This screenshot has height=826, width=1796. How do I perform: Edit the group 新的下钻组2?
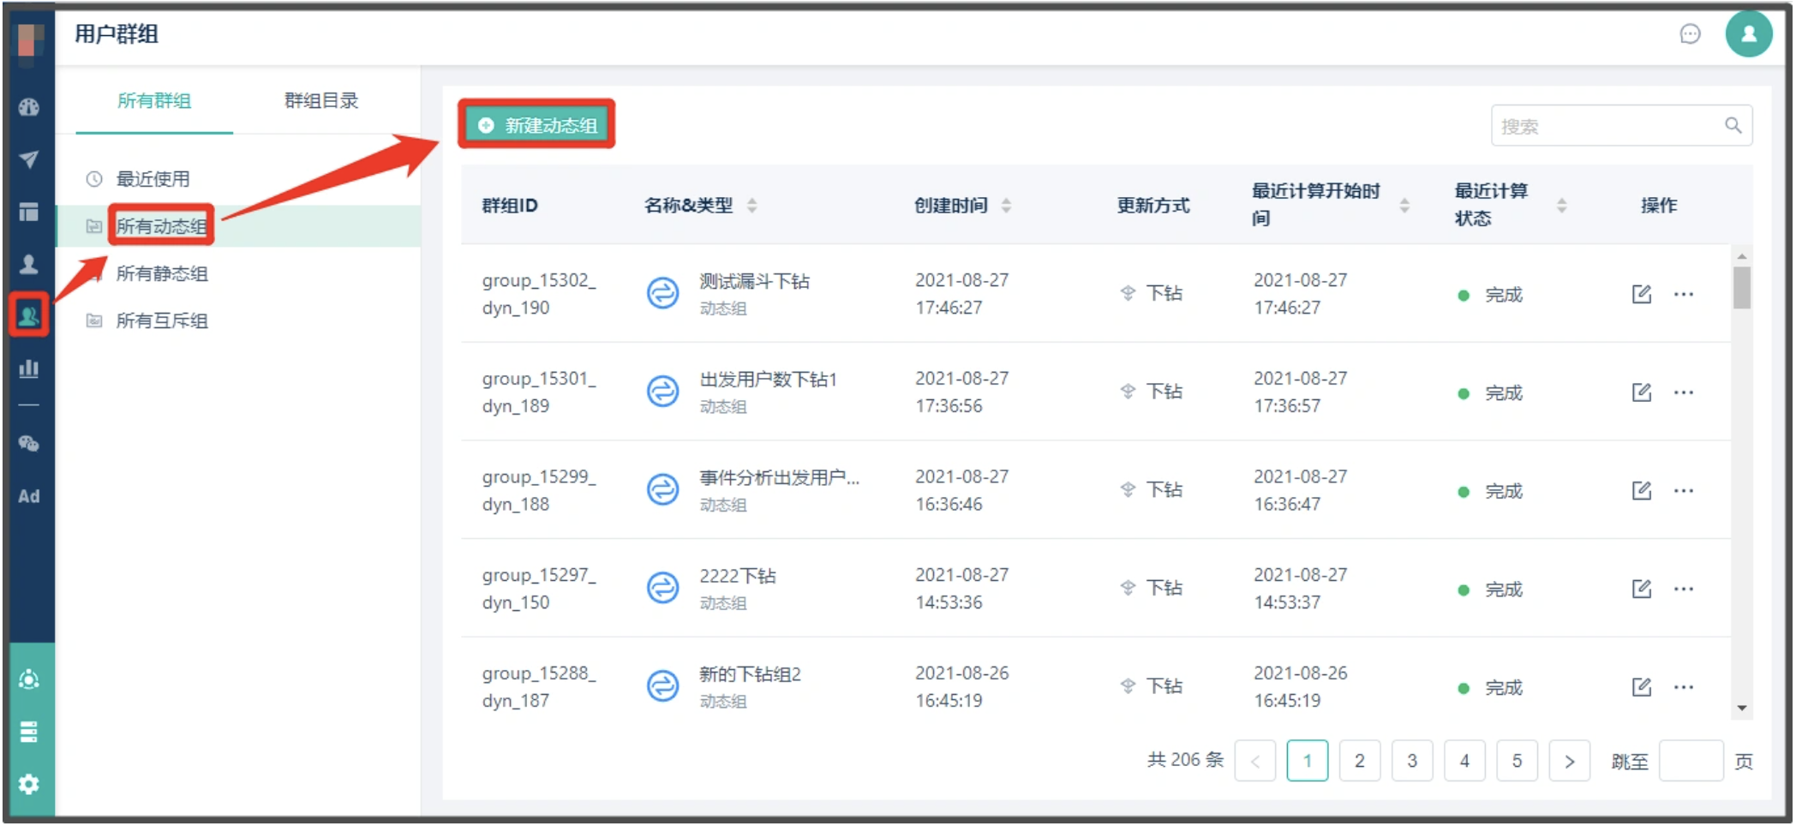click(1641, 687)
